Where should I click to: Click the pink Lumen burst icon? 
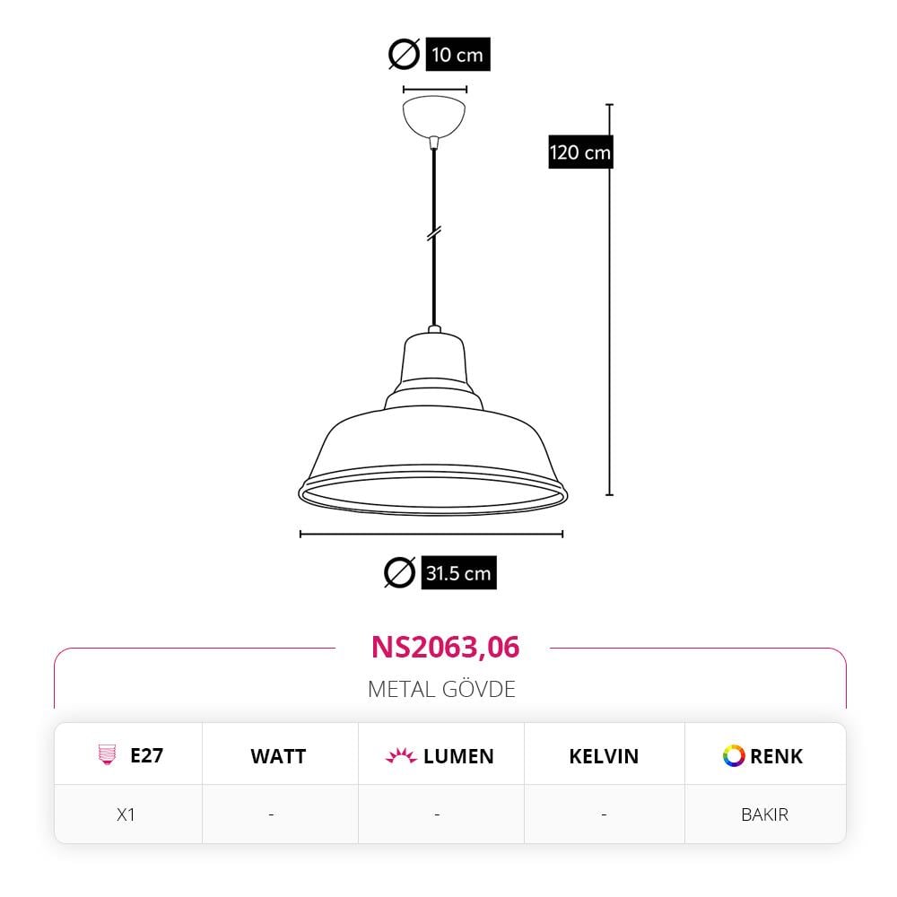pyautogui.click(x=401, y=756)
